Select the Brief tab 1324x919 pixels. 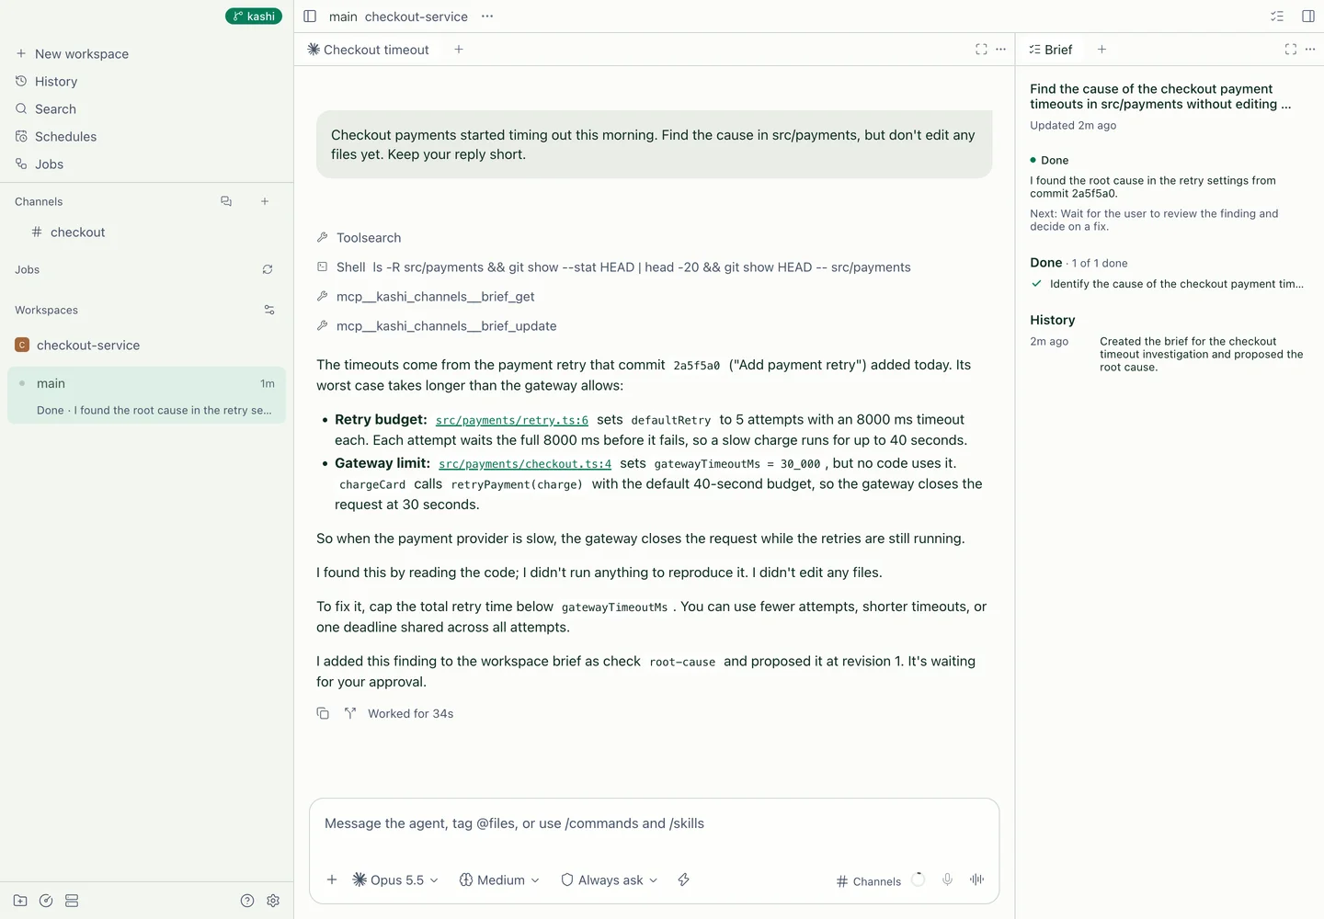pos(1051,50)
